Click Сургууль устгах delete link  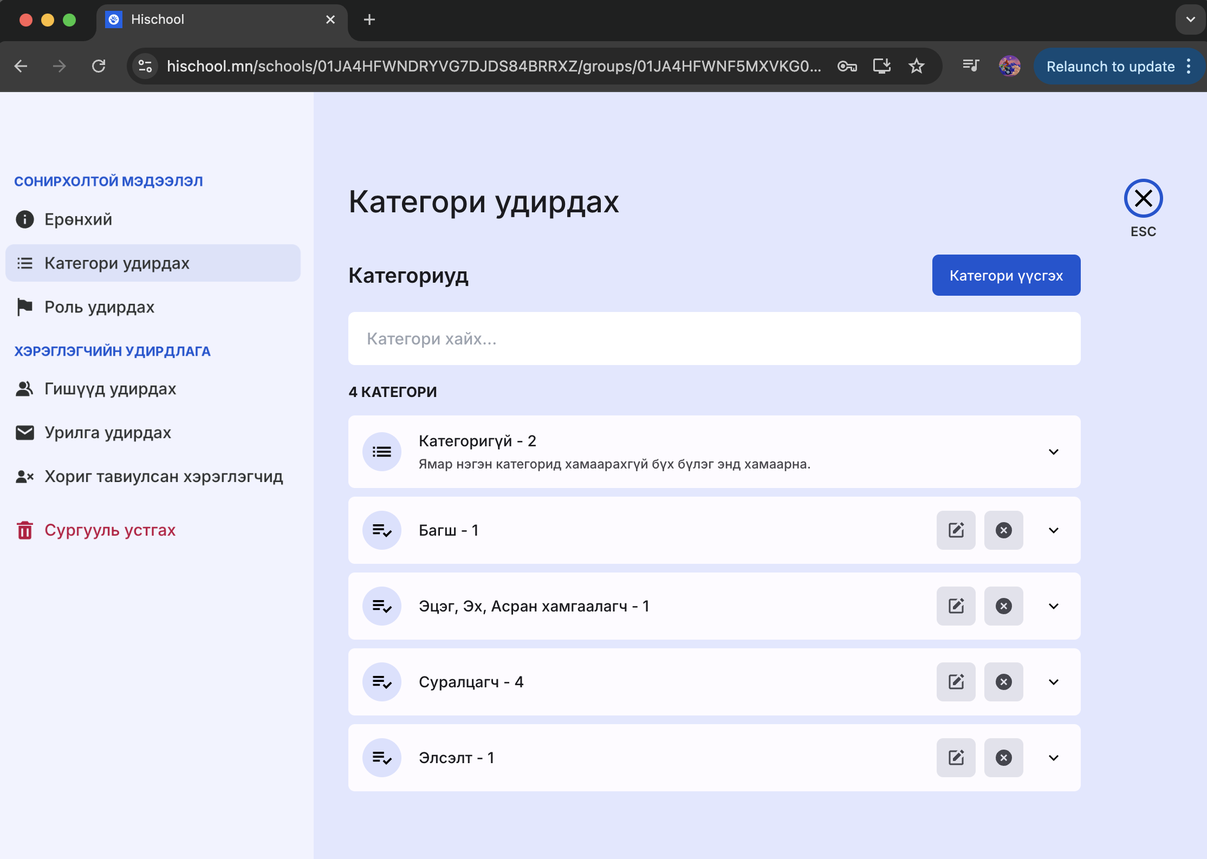point(109,530)
